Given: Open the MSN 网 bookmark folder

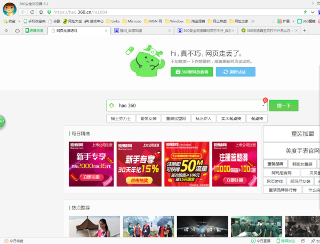Looking at the screenshot, I should [153, 21].
